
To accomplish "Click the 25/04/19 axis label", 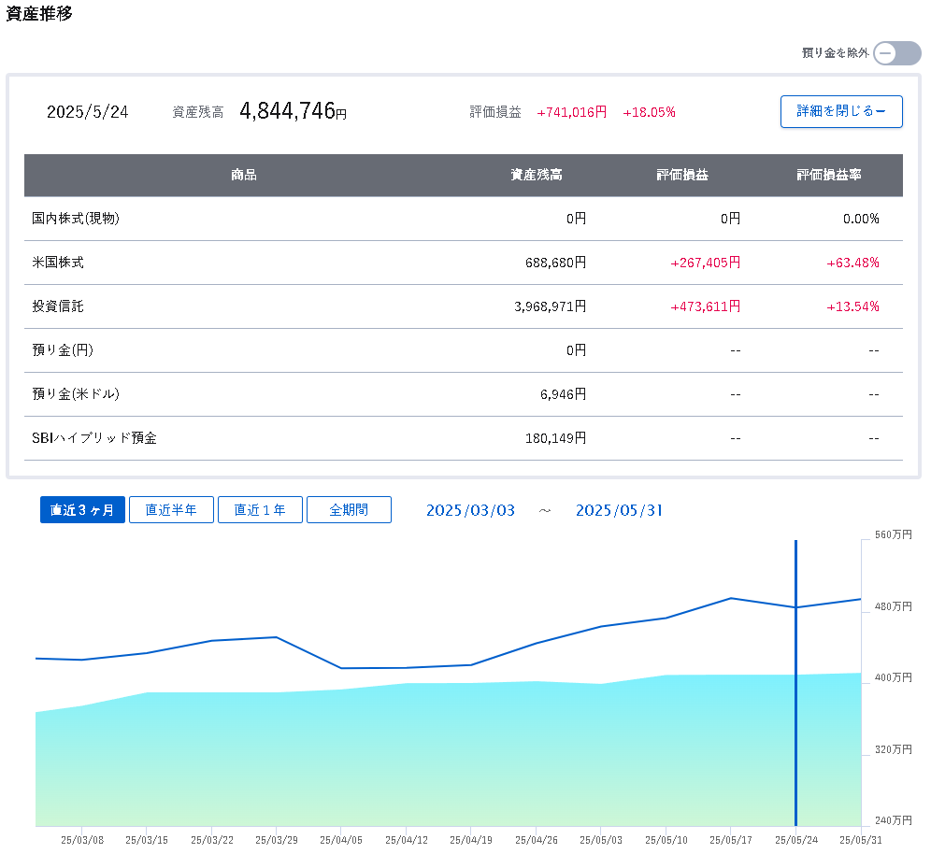I will pos(471,840).
